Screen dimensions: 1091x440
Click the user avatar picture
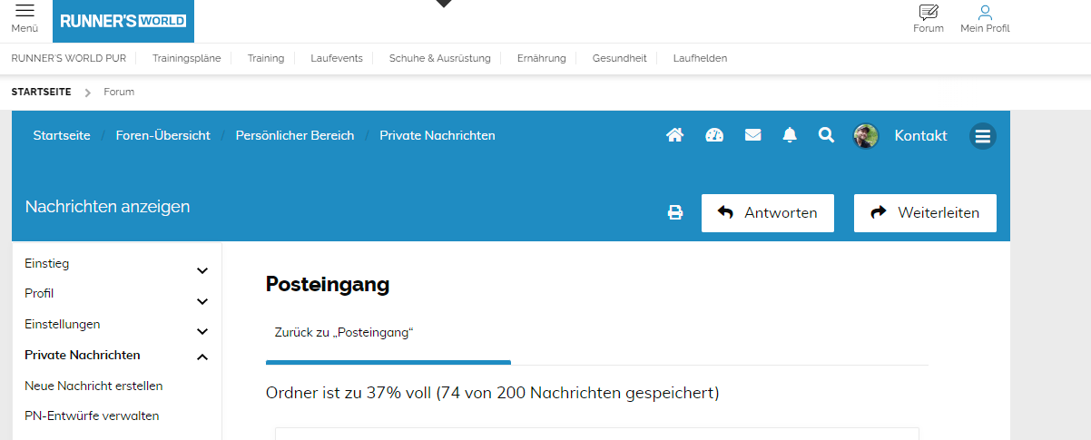866,136
